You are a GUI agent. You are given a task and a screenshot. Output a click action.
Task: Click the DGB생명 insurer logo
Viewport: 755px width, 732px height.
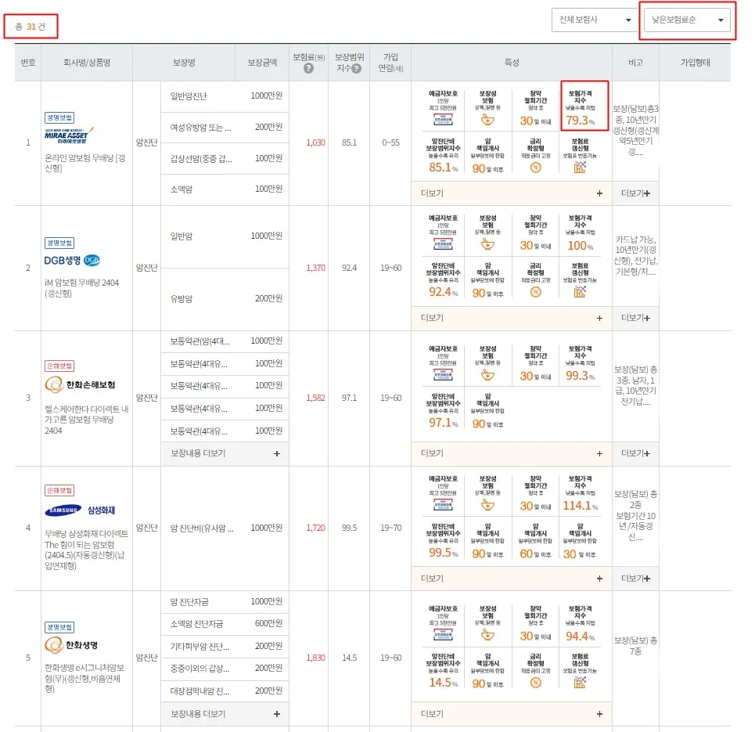point(73,258)
